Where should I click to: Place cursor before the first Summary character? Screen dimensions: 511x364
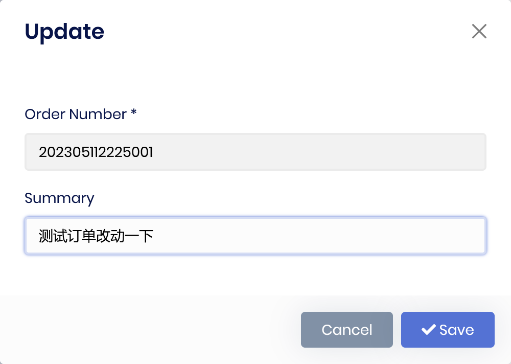(39, 236)
